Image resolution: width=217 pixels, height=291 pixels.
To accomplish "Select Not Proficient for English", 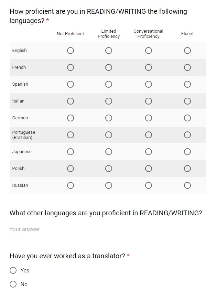I will 70,51.
